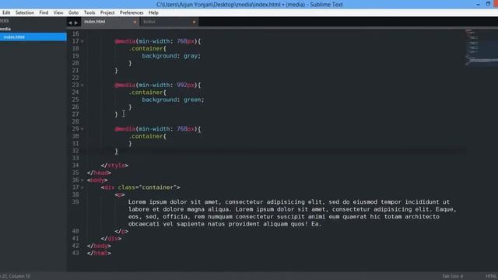Collapse the fold arrow at line 17
The height and width of the screenshot is (280, 498).
(x=82, y=41)
